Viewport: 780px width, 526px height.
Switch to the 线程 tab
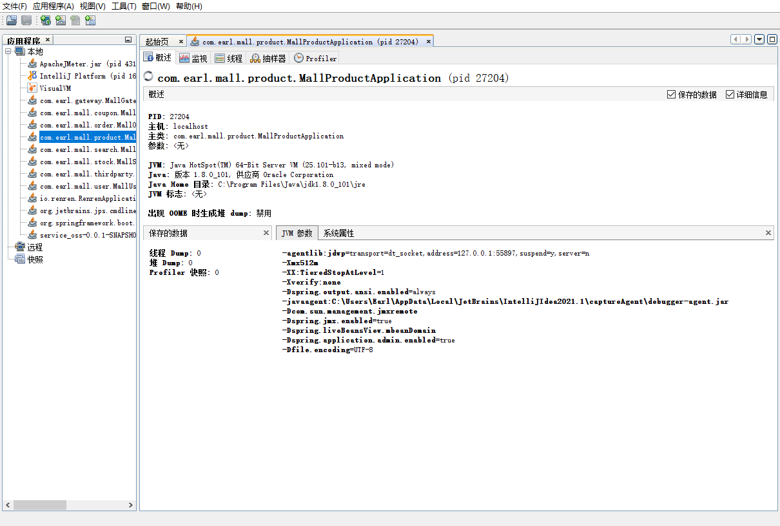229,58
